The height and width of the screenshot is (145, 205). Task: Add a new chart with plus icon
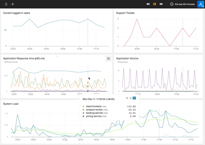13,4
